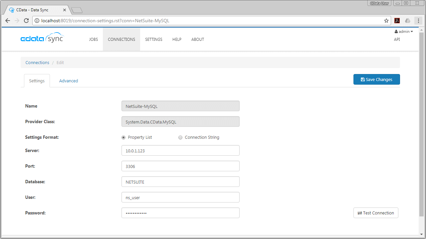
Task: Click the Save Changes button
Action: 376,79
